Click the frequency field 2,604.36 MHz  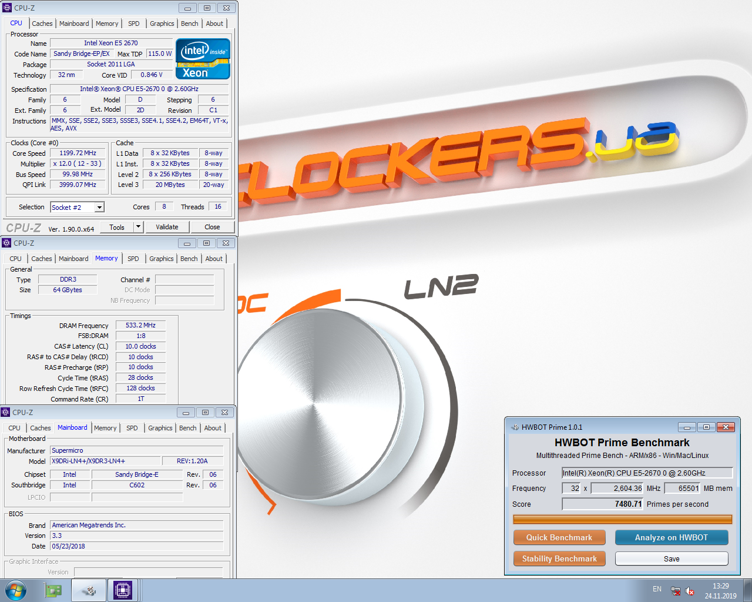click(x=617, y=488)
